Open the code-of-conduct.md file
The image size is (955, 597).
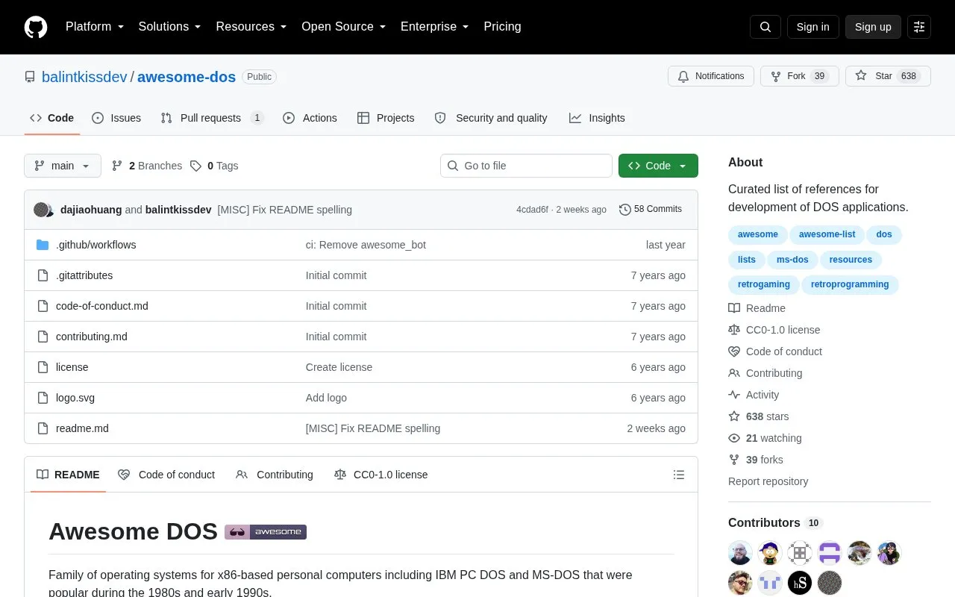point(102,306)
